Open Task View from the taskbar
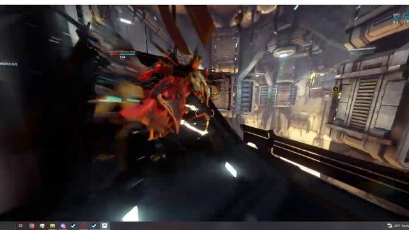This screenshot has width=409, height=230. pos(21,226)
